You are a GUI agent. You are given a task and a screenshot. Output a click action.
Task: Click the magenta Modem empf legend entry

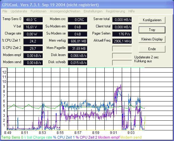[109, 137]
